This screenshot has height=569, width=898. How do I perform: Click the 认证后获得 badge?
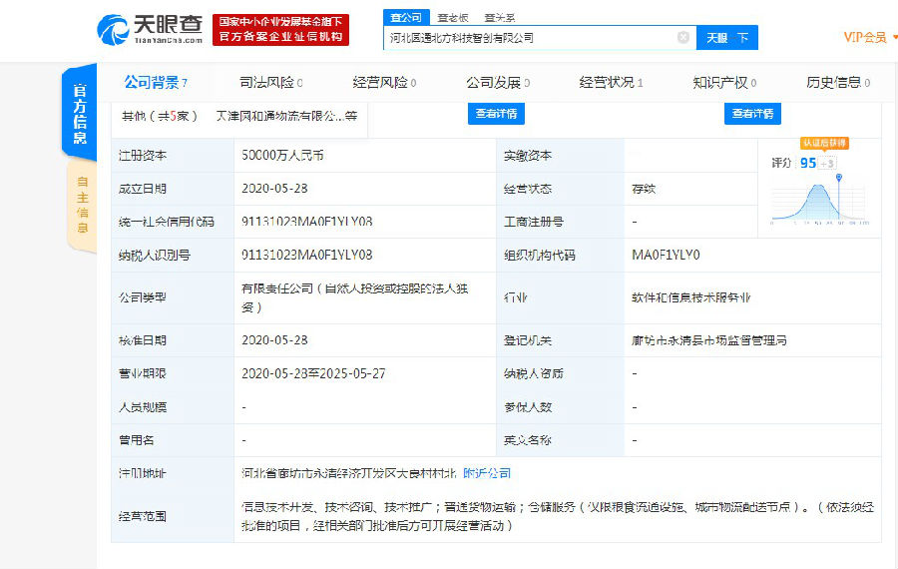[x=825, y=143]
